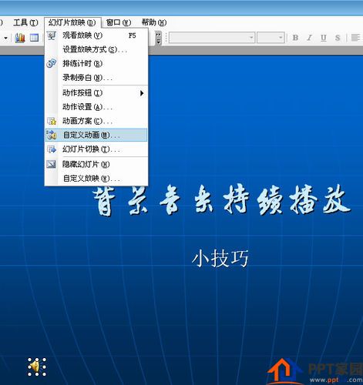The height and width of the screenshot is (385, 363).
Task: Choose 幻灯片切换(T)... menu entry
Action: coord(96,149)
